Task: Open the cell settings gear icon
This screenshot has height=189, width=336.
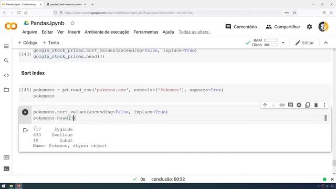Action: [299, 105]
